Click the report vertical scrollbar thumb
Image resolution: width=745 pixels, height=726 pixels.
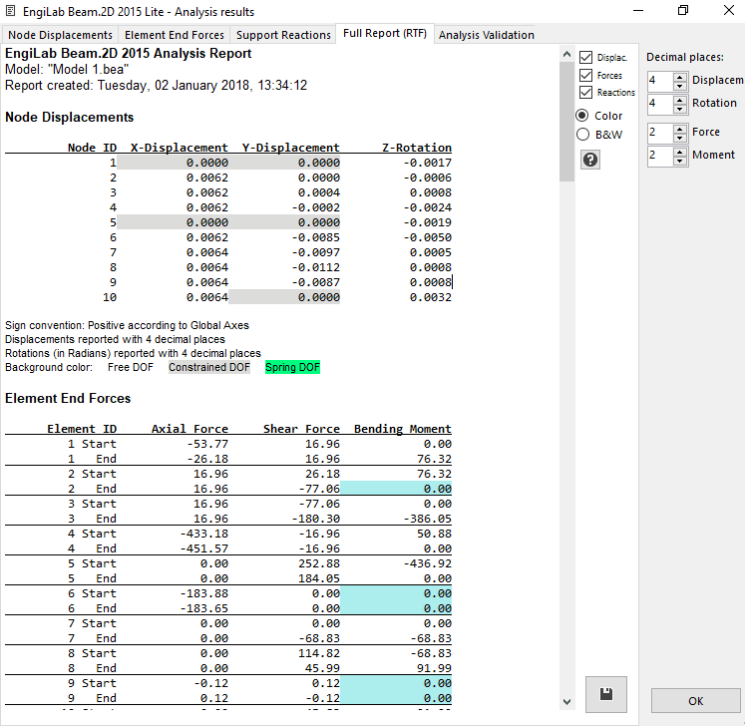pyautogui.click(x=566, y=122)
